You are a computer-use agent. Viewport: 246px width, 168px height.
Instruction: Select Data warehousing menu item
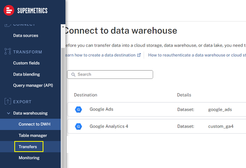coord(30,113)
